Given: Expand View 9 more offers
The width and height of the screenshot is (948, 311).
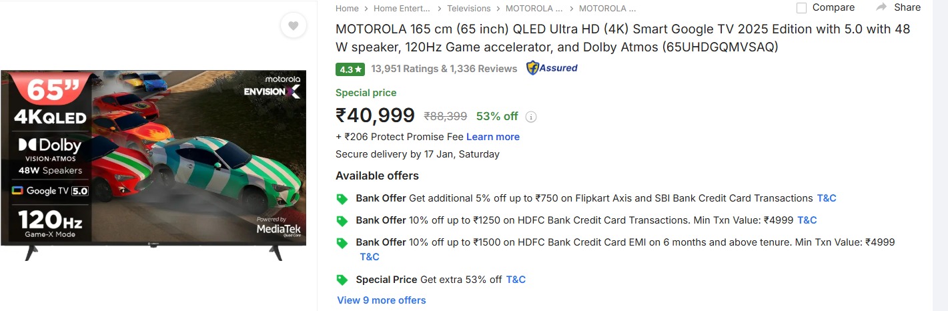Looking at the screenshot, I should tap(382, 300).
